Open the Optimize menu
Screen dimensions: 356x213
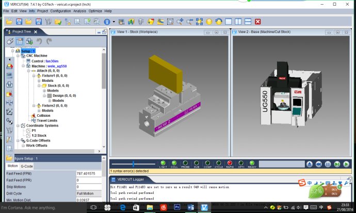point(95,11)
